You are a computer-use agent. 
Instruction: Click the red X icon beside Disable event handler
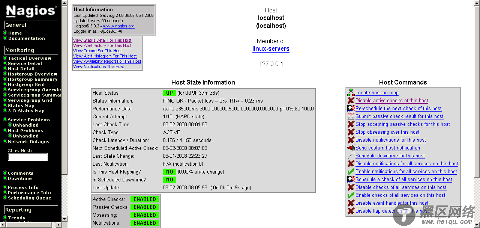(351, 203)
